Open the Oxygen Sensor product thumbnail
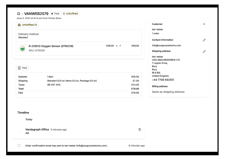 (22, 48)
